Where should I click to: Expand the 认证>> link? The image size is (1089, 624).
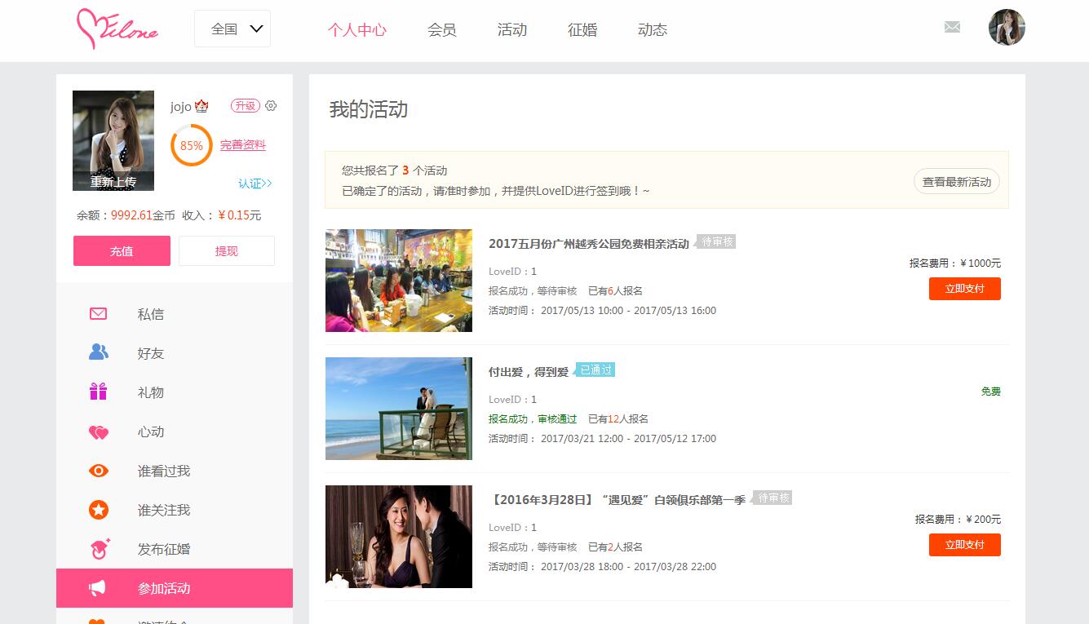[255, 184]
